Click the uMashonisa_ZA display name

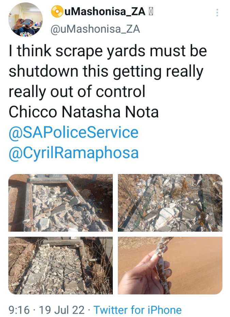pos(105,12)
